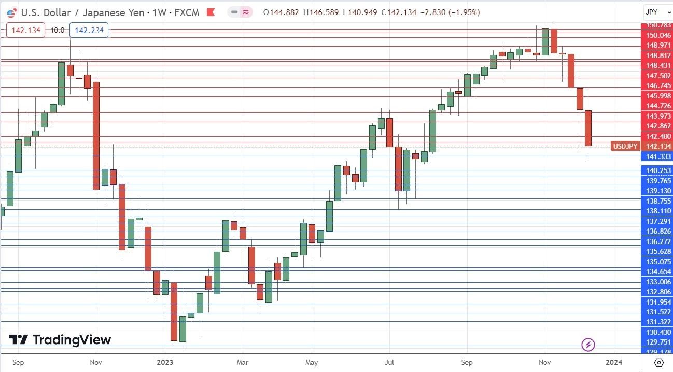Click the red 142.134 price box on the axis
The height and width of the screenshot is (372, 673).
[25, 30]
